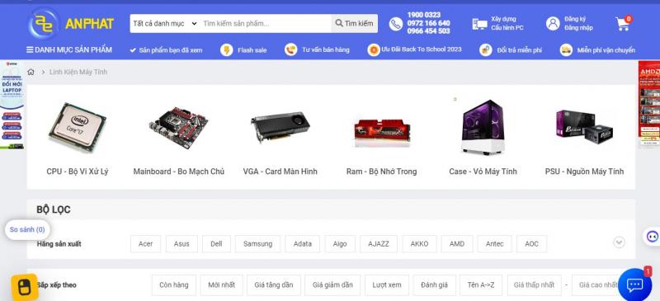Sort by Giá giảm dần
The height and width of the screenshot is (301, 660).
pos(332,285)
